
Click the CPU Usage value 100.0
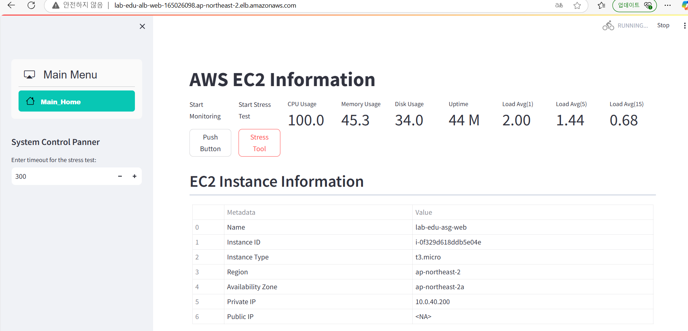306,120
